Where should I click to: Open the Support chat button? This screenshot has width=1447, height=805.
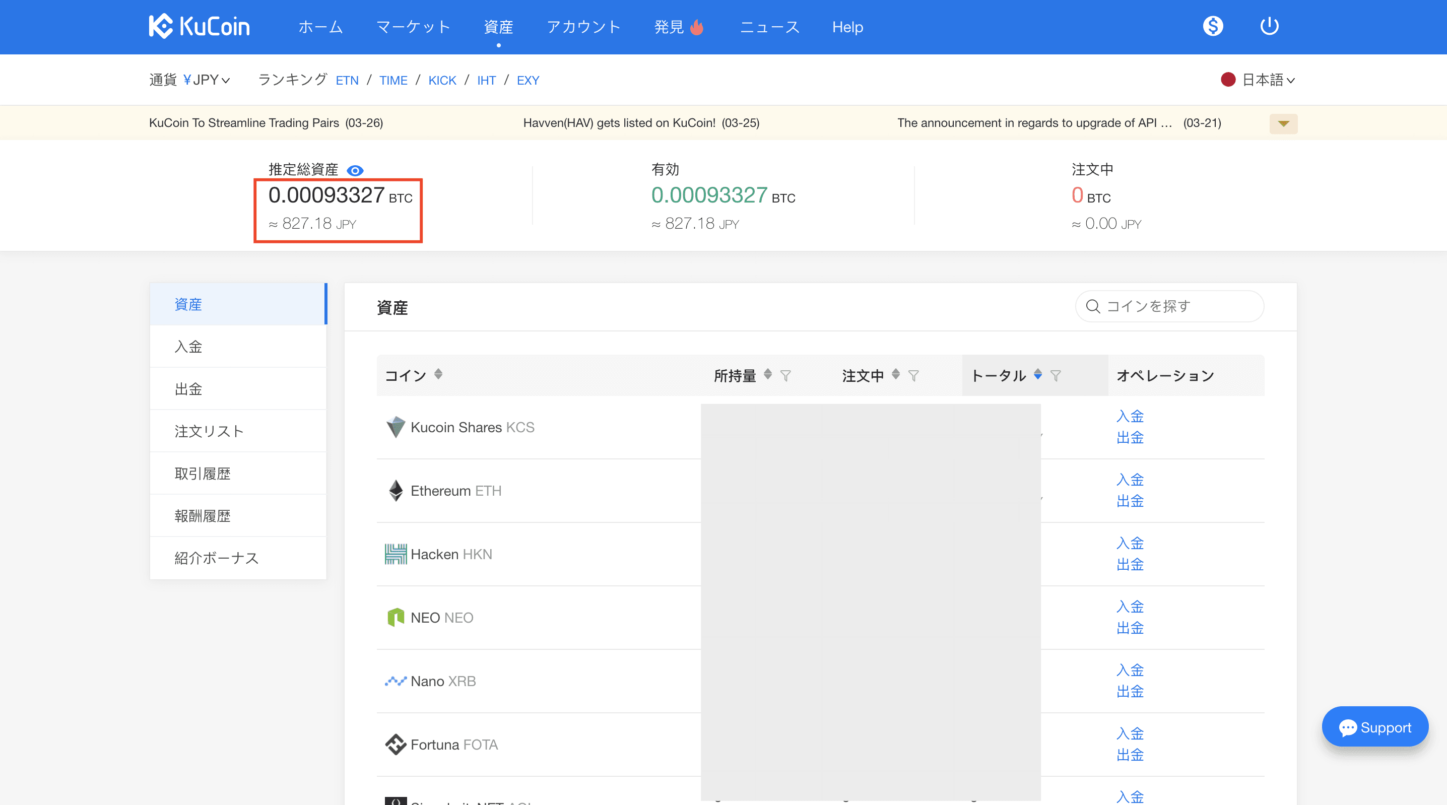1374,727
